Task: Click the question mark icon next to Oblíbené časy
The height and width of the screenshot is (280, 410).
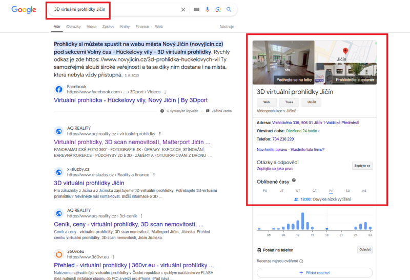Action: tap(294, 181)
